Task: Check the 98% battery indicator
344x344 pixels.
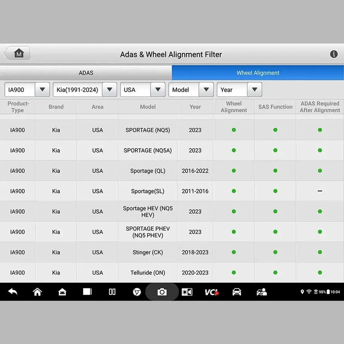Action: (x=324, y=292)
